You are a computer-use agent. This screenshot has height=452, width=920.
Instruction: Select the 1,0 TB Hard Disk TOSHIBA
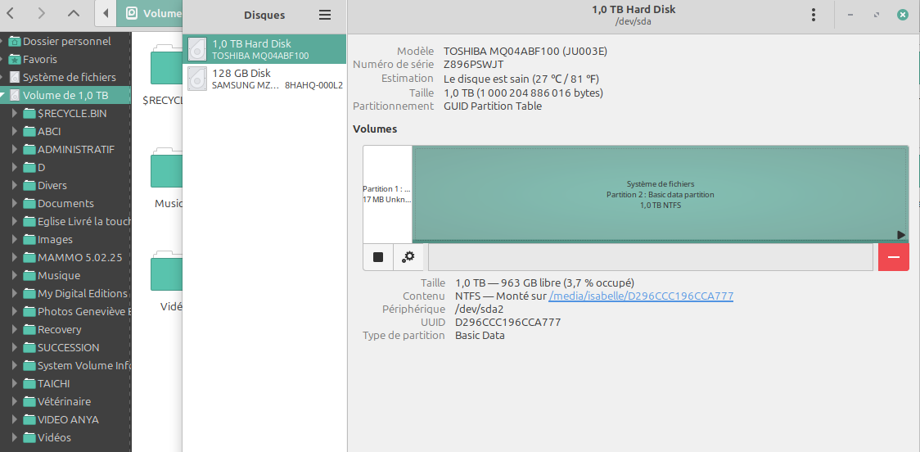264,49
